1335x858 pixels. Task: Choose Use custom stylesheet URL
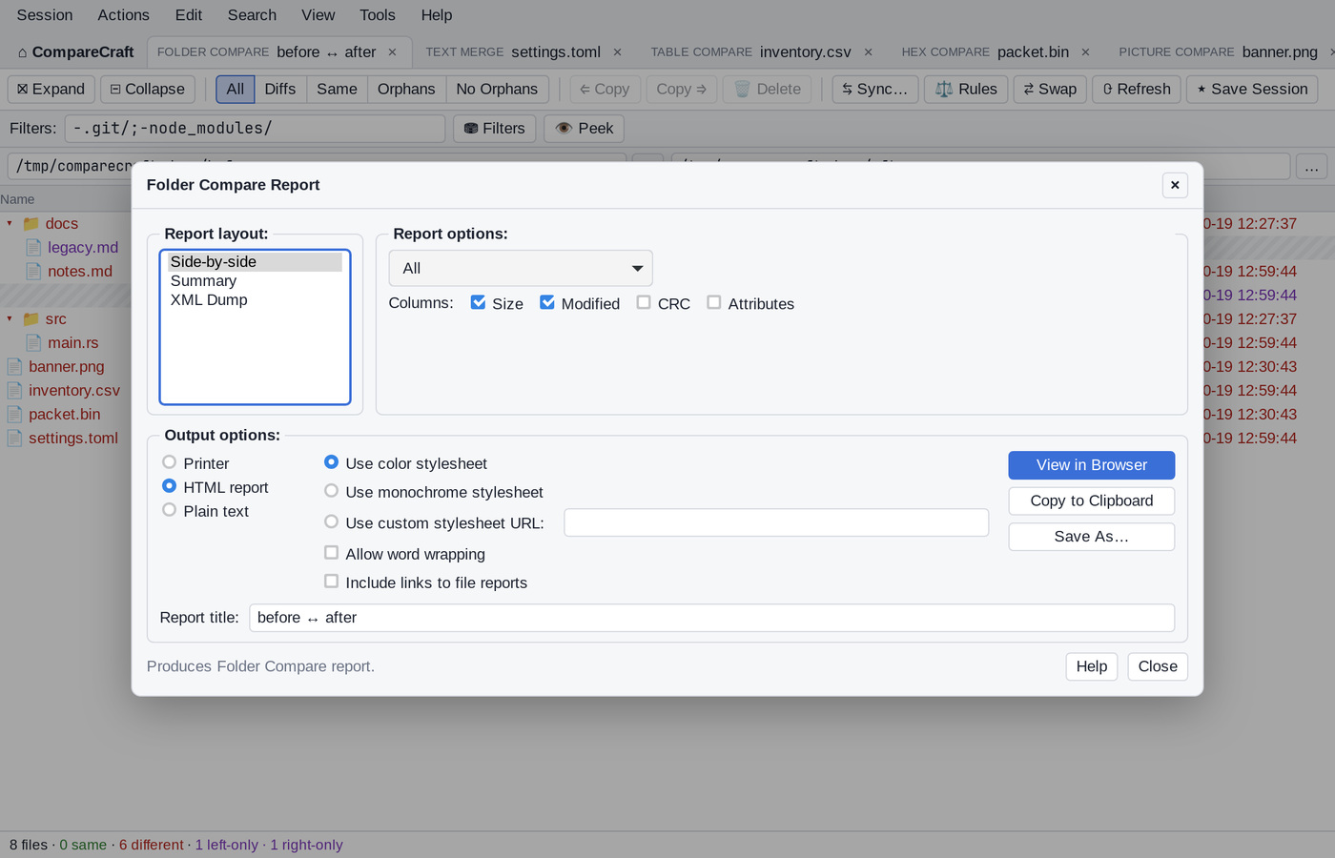pyautogui.click(x=331, y=521)
